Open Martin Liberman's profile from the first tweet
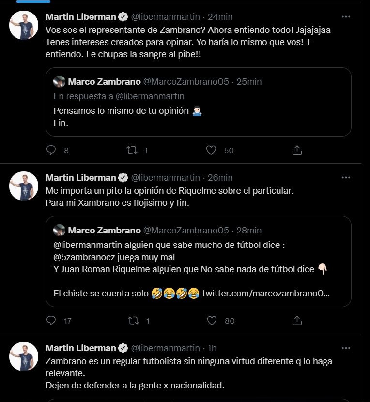Viewport: 370px width, 402px height. pos(81,17)
